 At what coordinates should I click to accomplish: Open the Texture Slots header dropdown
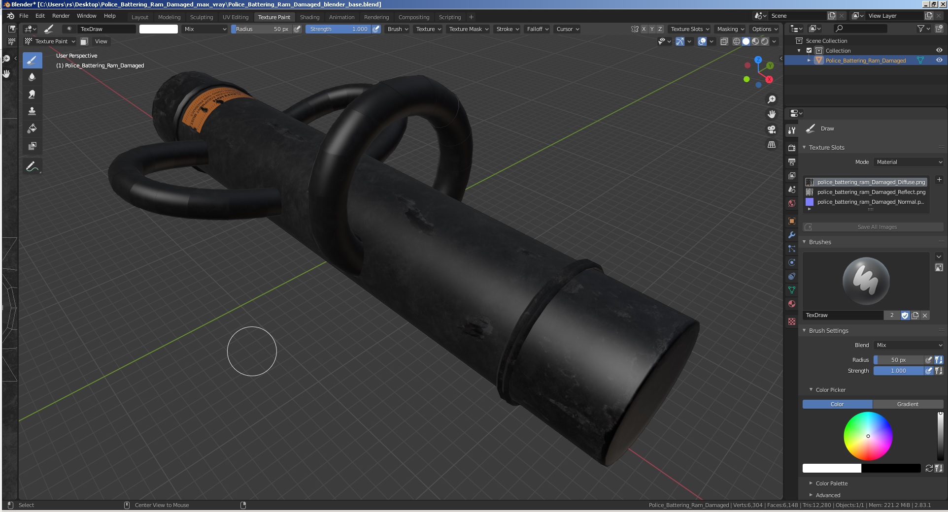(690, 29)
